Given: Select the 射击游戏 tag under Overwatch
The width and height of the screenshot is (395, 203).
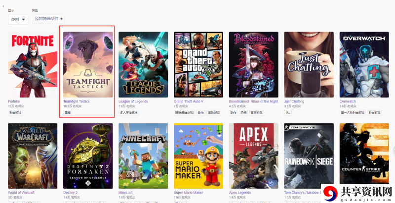Looking at the screenshot, I should point(374,113).
